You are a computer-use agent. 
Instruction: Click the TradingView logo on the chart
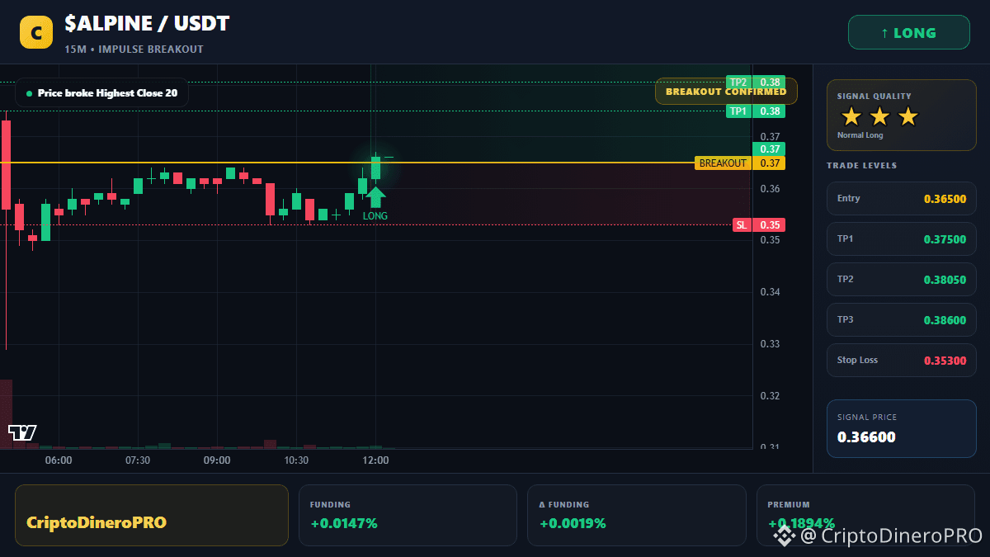tap(22, 432)
